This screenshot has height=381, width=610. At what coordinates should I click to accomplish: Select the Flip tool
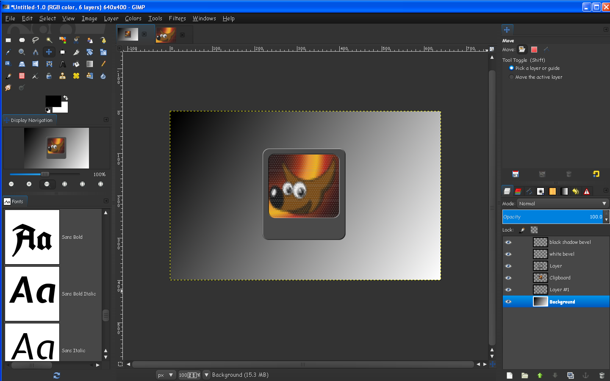36,64
